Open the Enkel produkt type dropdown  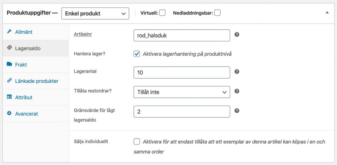point(95,14)
